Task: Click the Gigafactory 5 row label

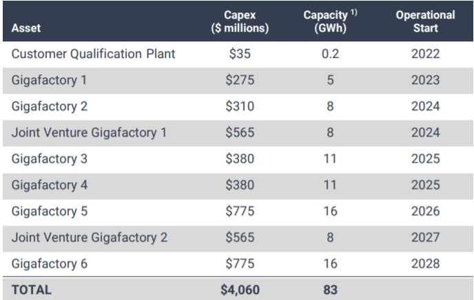Action: pyautogui.click(x=49, y=211)
